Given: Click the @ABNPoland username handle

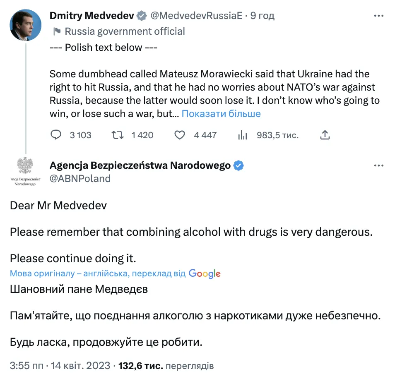Looking at the screenshot, I should point(80,178).
